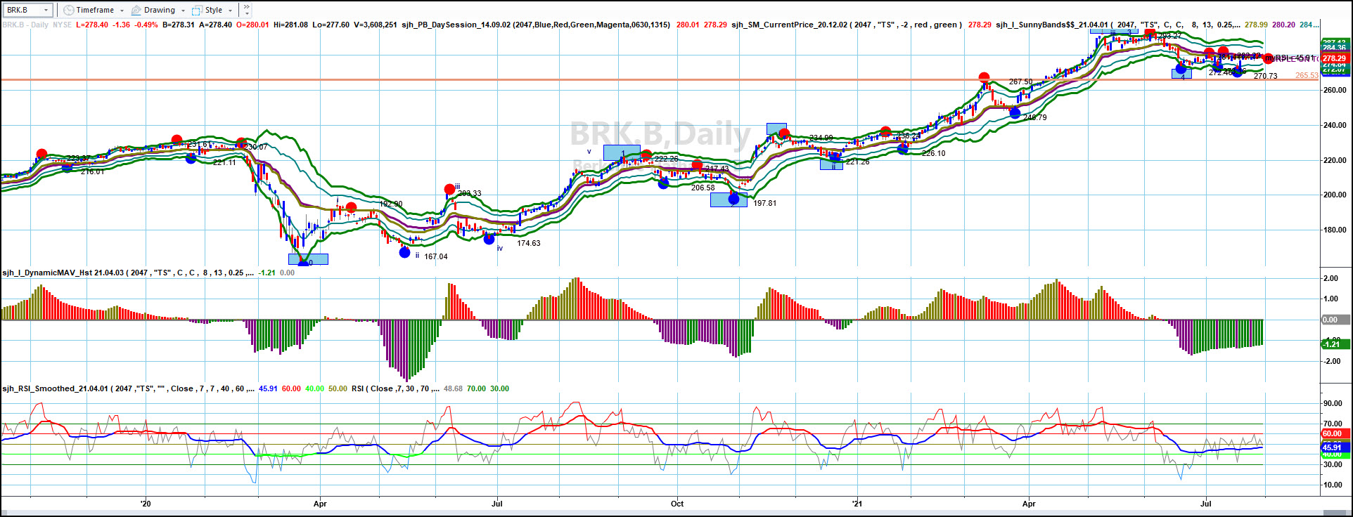
Task: Click the -0.49% change value
Action: point(146,25)
